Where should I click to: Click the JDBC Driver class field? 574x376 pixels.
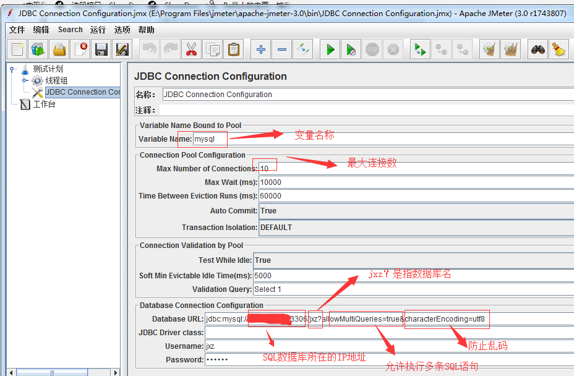(390, 333)
